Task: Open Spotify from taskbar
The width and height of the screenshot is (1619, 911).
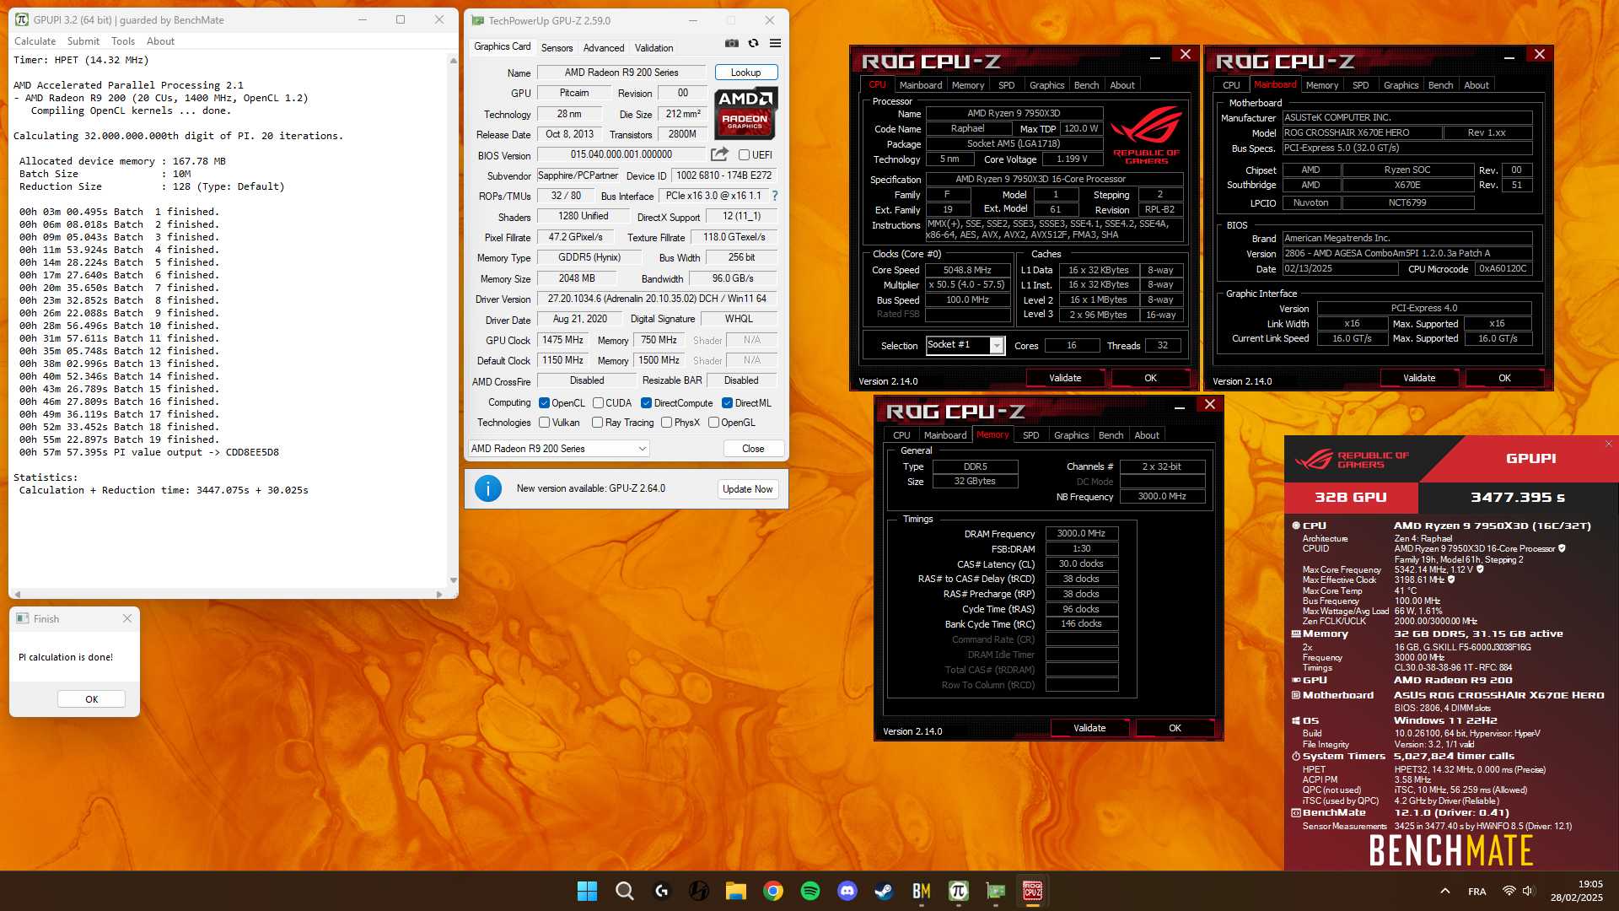Action: (809, 891)
